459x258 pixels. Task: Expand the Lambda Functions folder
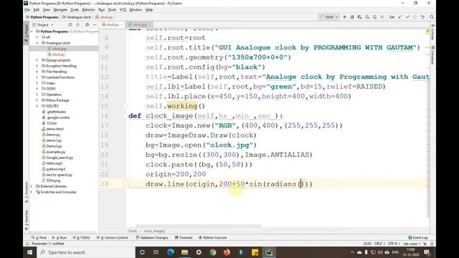click(x=37, y=77)
